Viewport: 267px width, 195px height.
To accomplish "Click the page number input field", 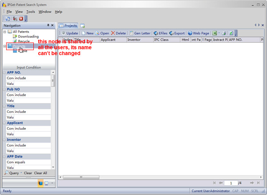I will 231,183.
